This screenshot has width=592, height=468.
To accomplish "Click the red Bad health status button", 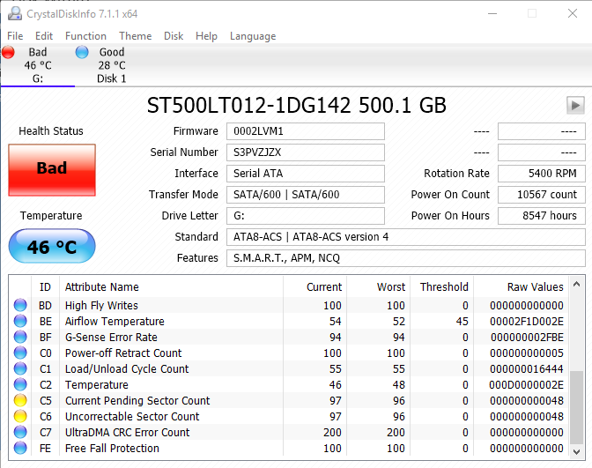I will pyautogui.click(x=52, y=169).
